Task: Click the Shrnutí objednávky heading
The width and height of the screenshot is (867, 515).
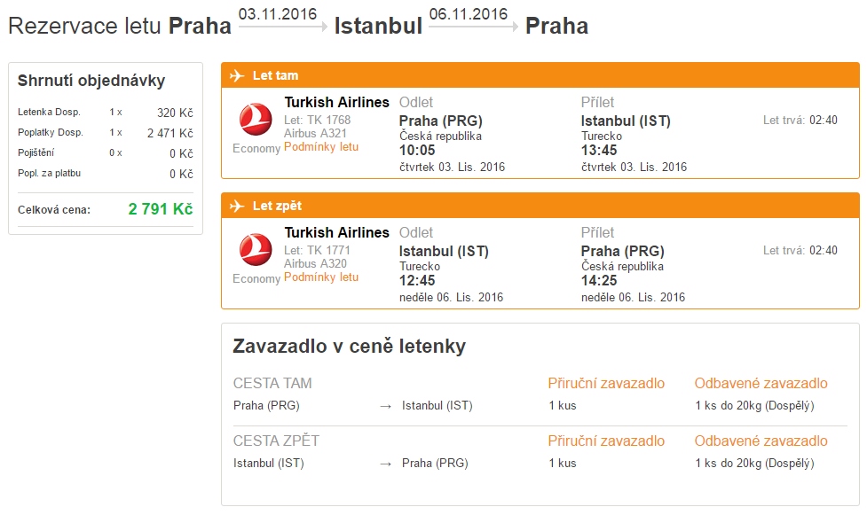Action: [x=91, y=81]
